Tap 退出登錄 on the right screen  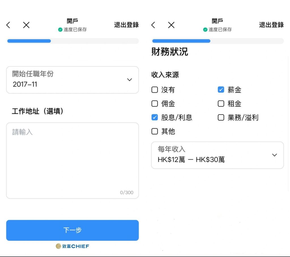coord(271,25)
